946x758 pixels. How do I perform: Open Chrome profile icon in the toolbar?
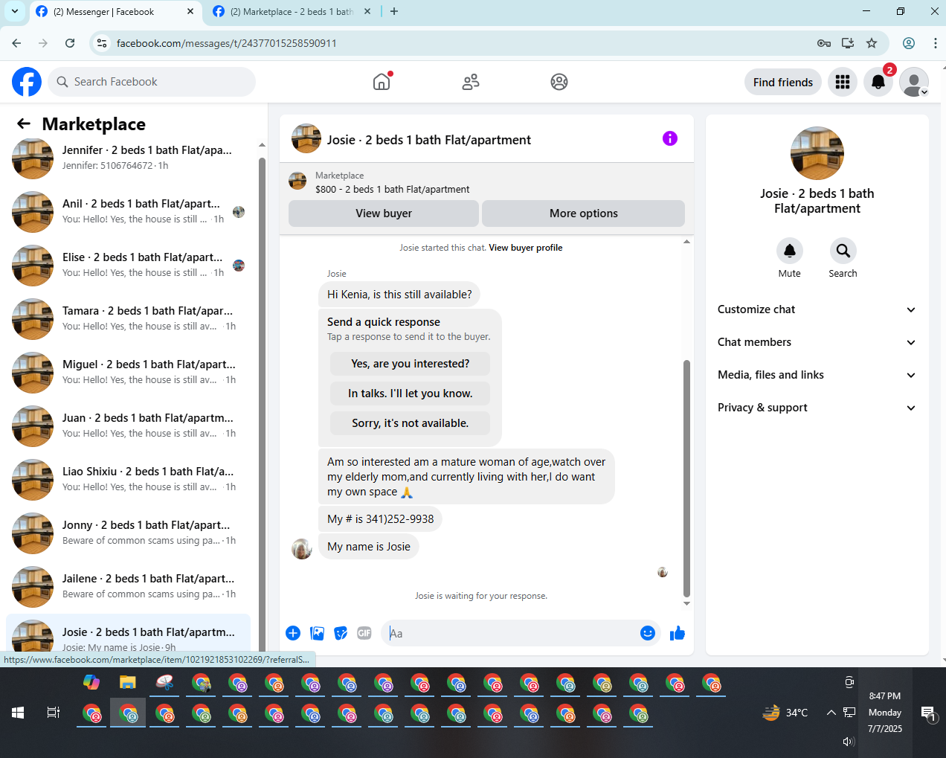(x=909, y=43)
